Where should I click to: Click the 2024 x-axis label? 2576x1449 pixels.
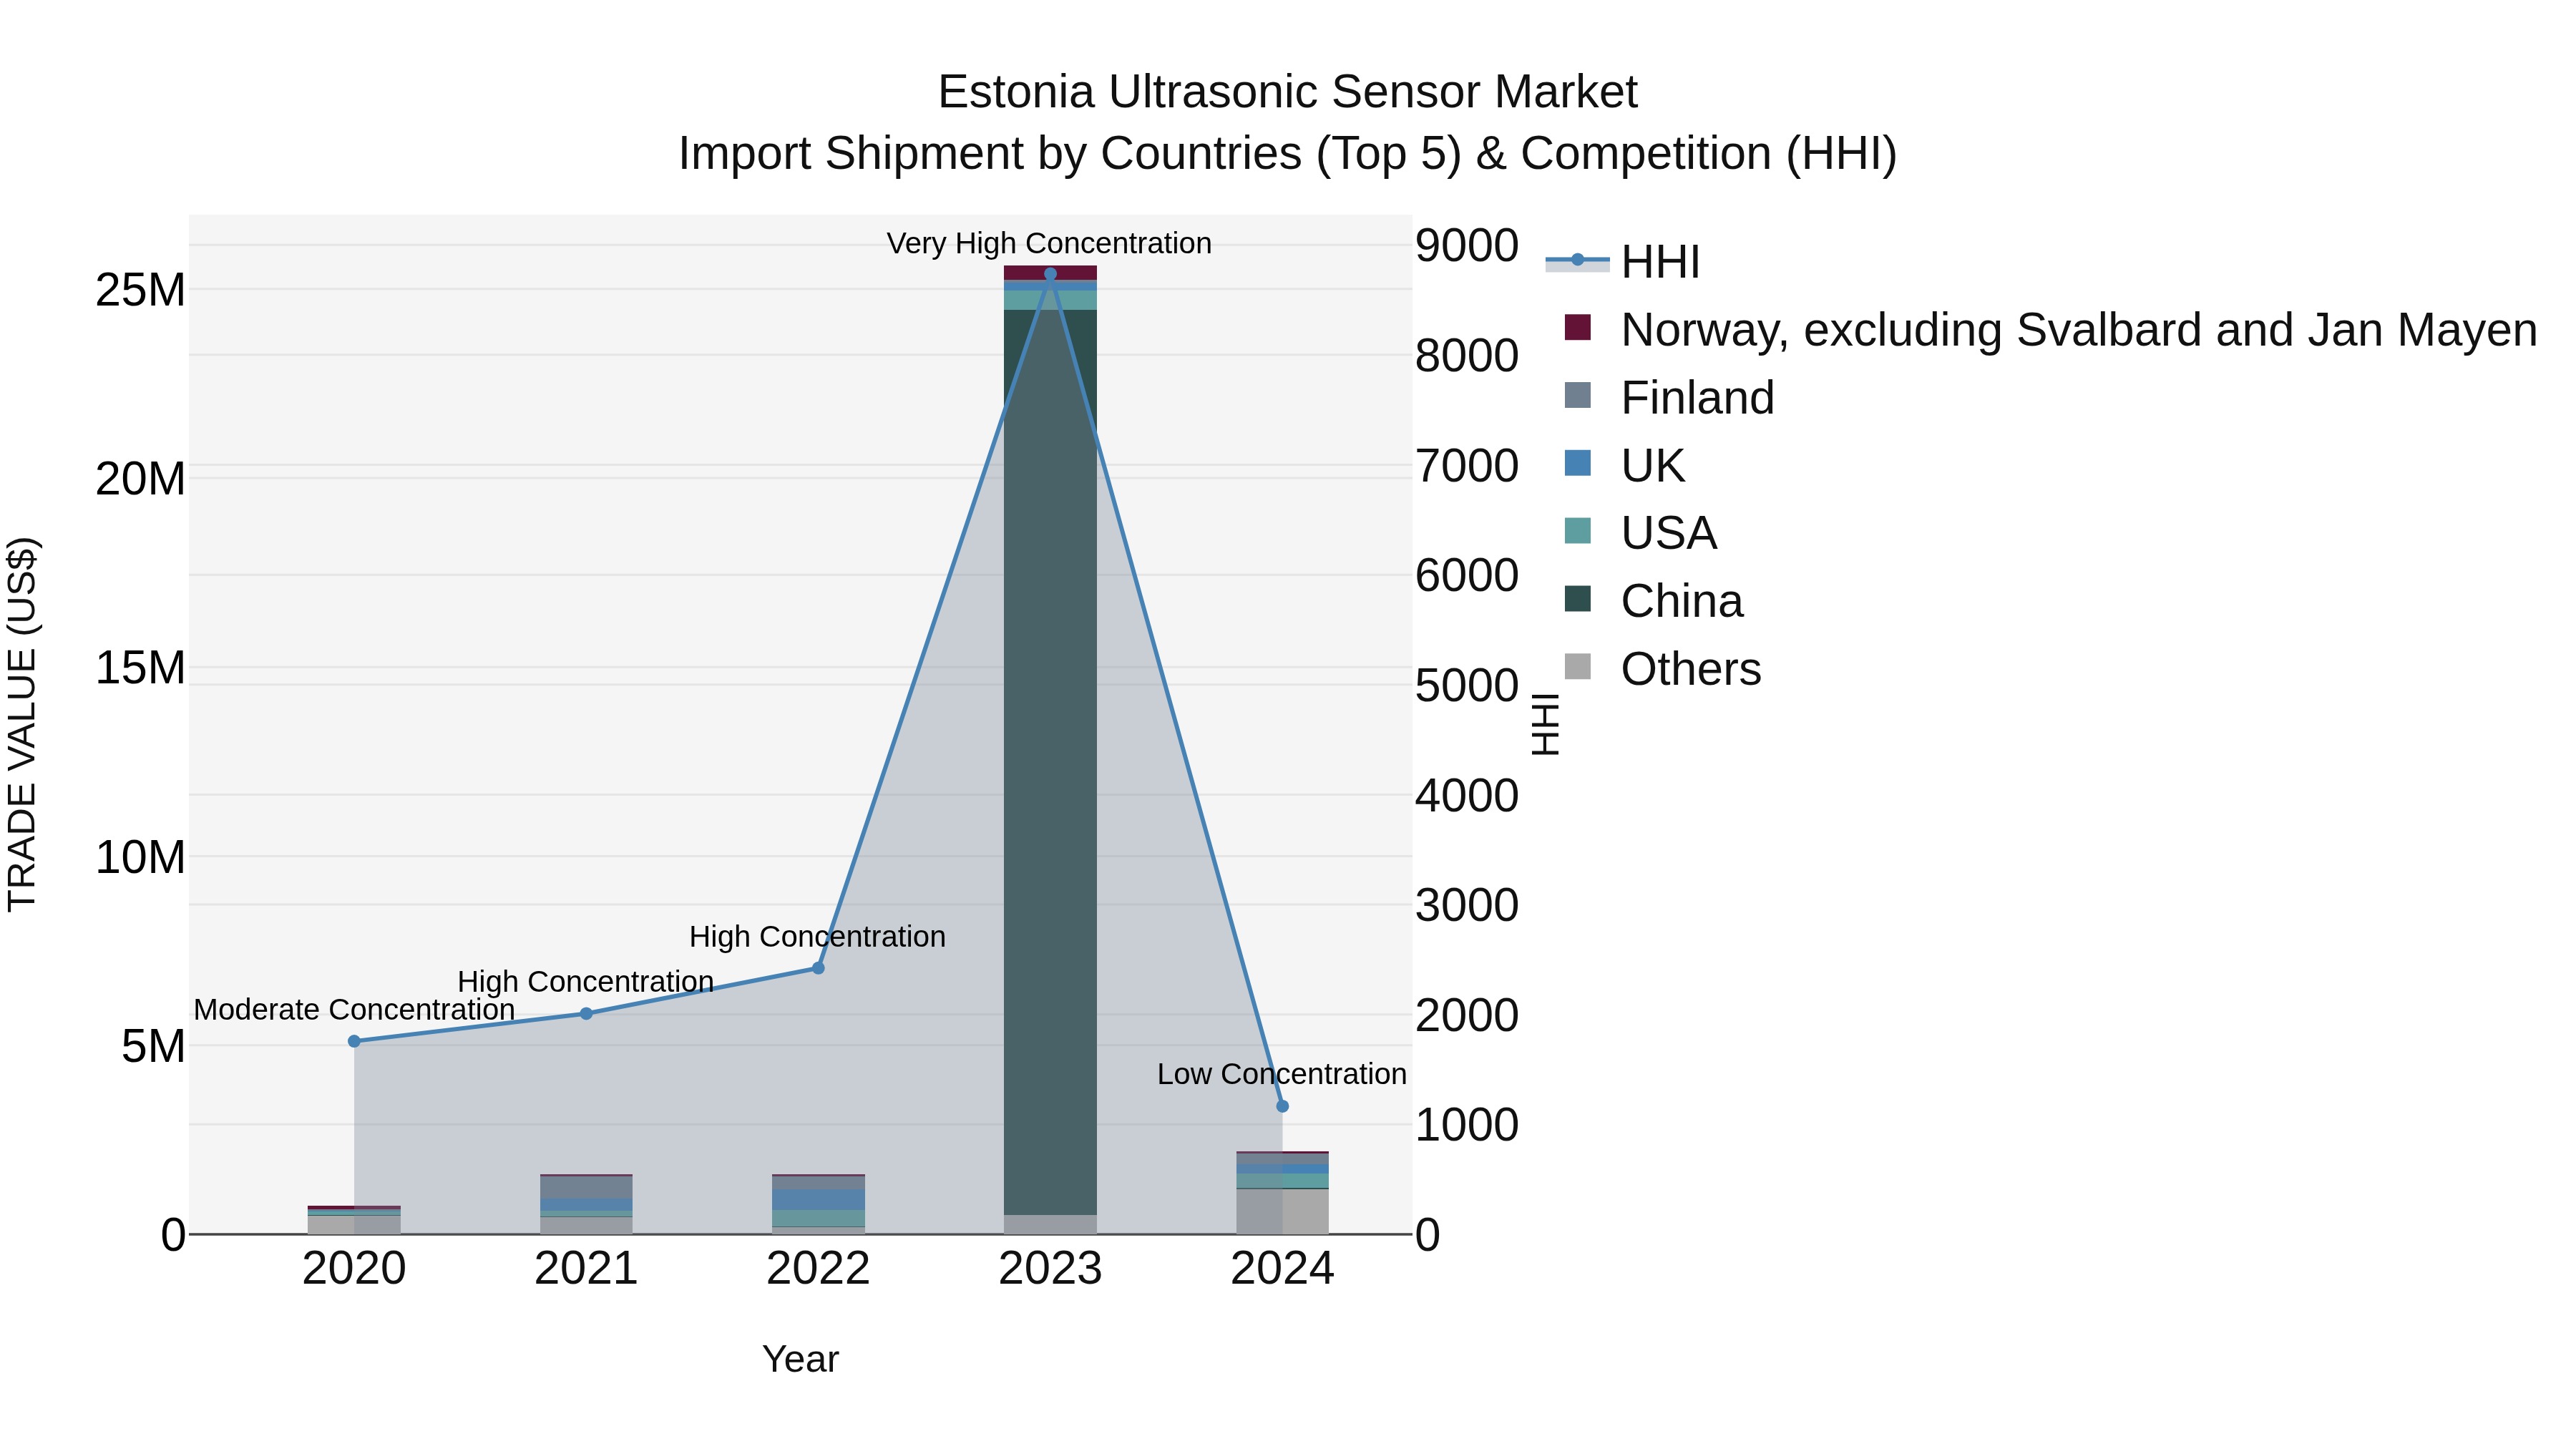[1282, 1269]
